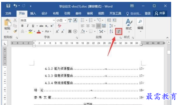The height and width of the screenshot is (105, 179).
Task: Apply character border (boxed A)
Action: click(75, 20)
